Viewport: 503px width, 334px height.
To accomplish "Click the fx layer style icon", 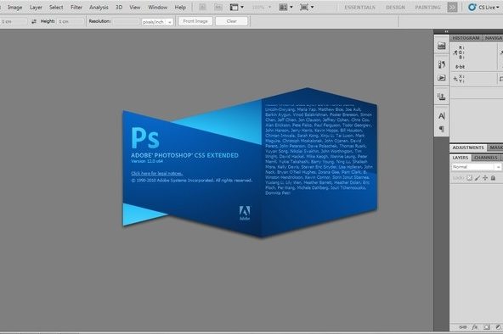I will click(x=475, y=327).
